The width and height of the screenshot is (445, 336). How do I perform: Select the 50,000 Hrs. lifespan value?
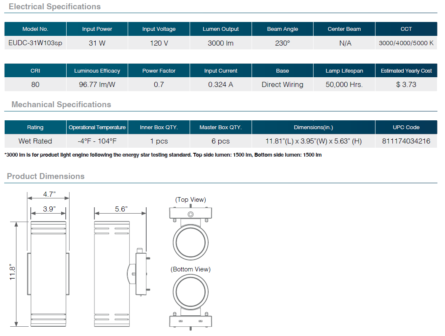pos(344,84)
